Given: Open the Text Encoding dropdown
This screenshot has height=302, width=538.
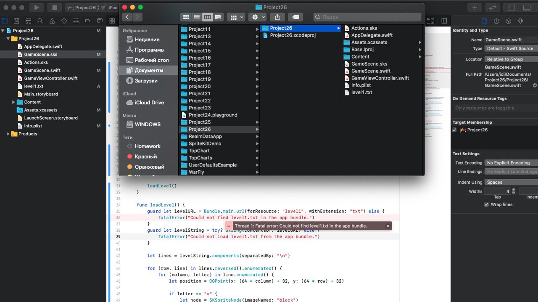Looking at the screenshot, I should click(511, 163).
